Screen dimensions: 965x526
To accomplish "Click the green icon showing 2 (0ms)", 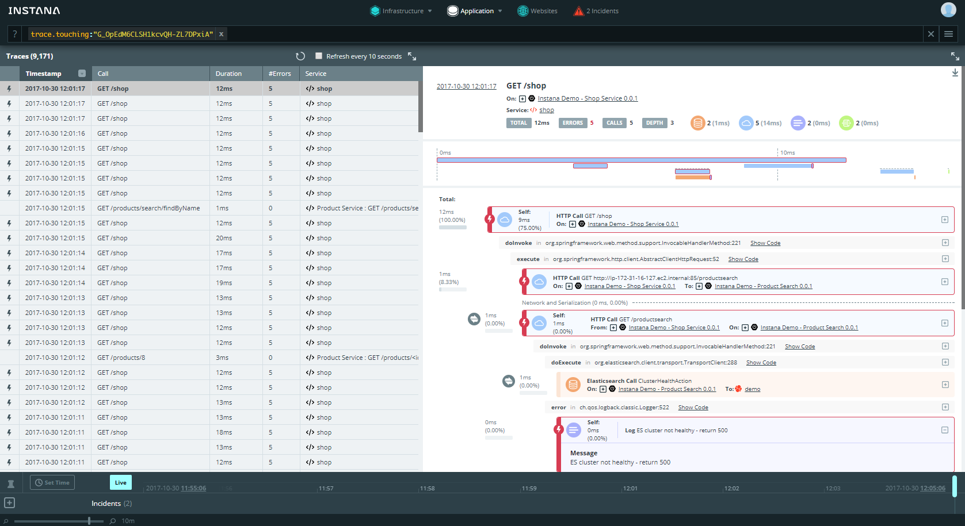I will pos(846,123).
